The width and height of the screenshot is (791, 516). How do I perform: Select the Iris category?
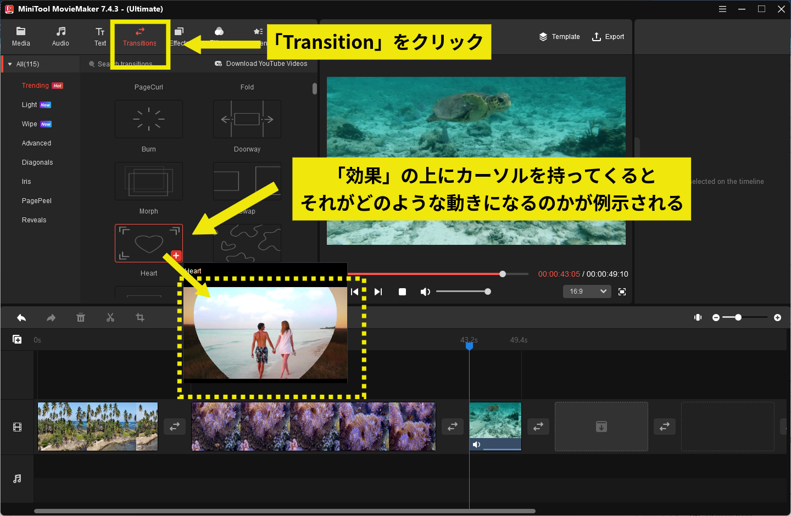(x=26, y=182)
